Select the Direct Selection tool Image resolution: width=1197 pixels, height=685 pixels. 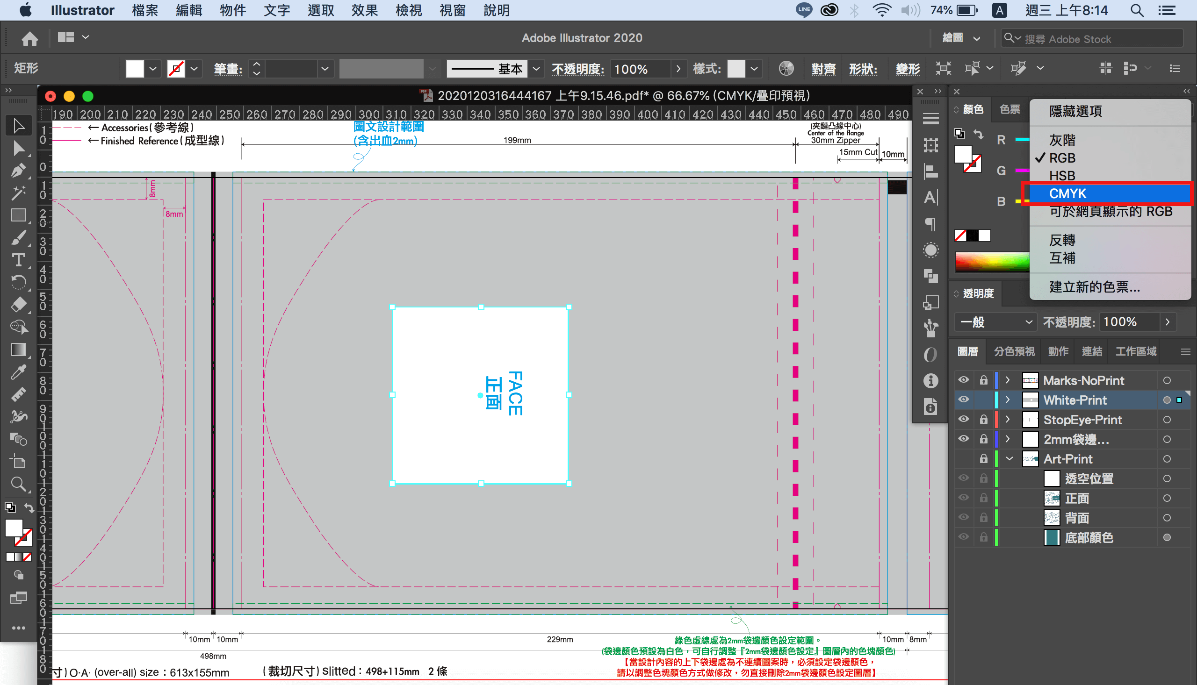click(18, 148)
